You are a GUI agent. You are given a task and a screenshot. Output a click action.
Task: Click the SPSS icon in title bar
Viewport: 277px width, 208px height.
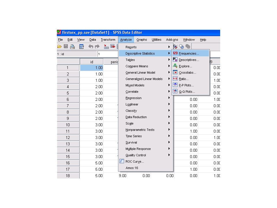59,32
